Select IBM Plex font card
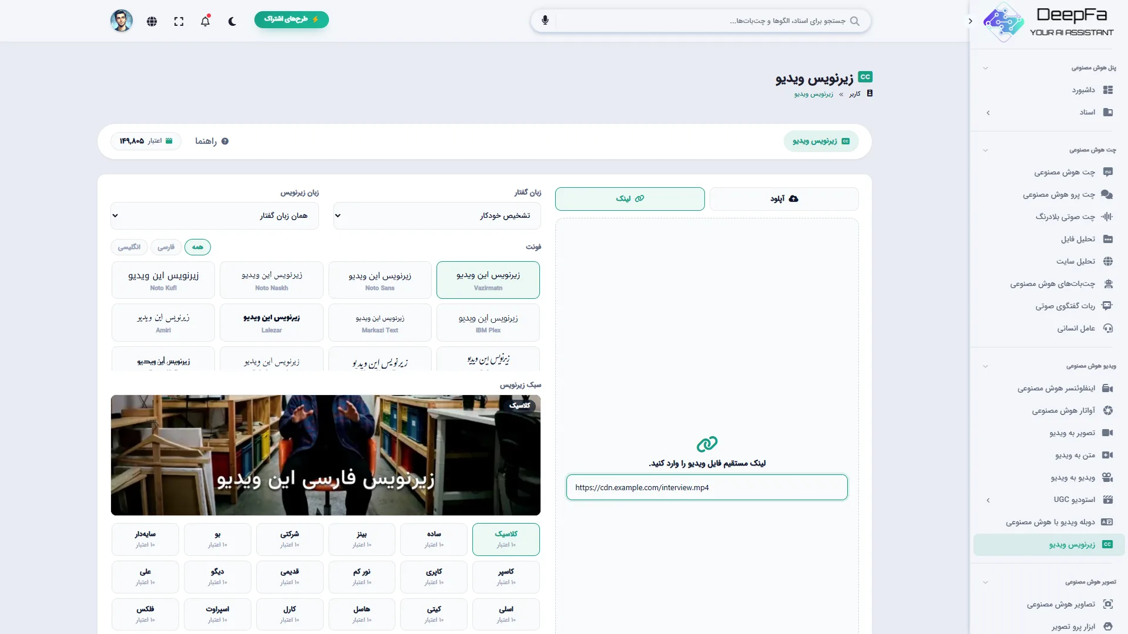Image resolution: width=1128 pixels, height=634 pixels. click(x=488, y=322)
